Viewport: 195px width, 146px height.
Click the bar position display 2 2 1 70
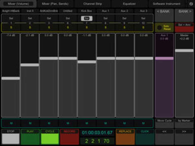pyautogui.click(x=97, y=141)
